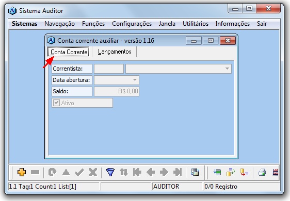Open the Navegação menu
Screen dimensions: 290x201
point(59,24)
